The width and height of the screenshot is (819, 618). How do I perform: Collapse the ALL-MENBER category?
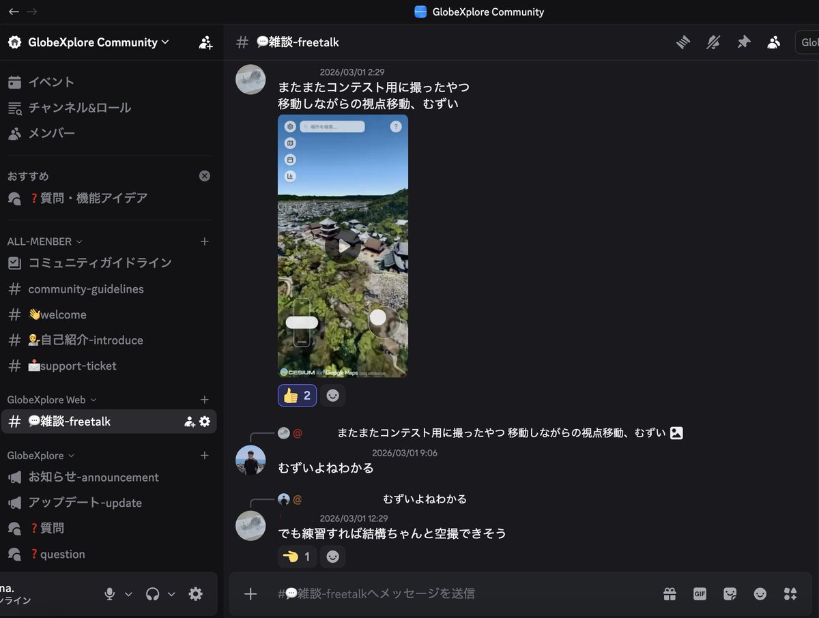click(x=45, y=241)
